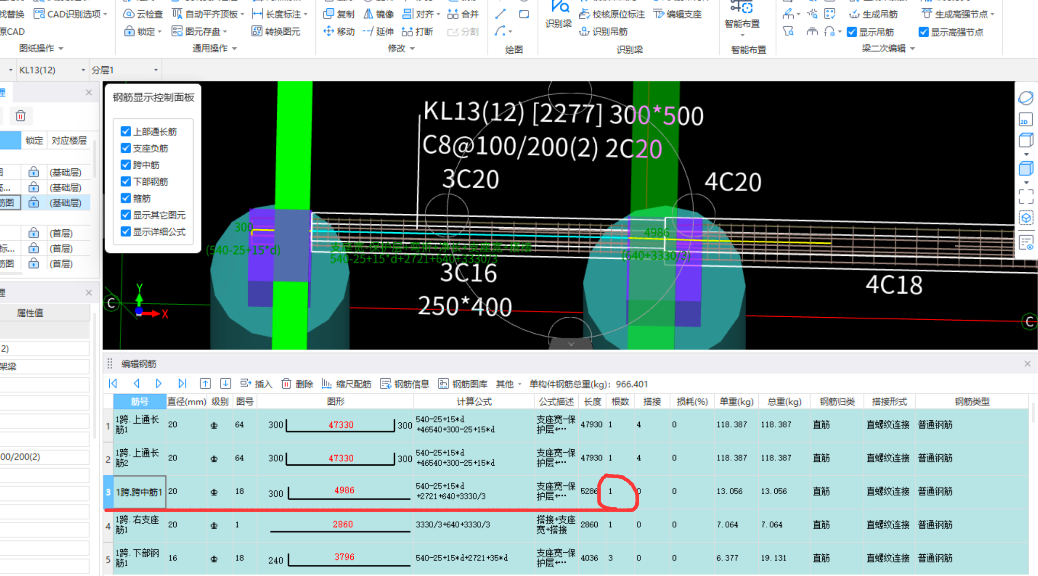Viewport: 1038px width, 576px height.
Task: Select the 复制 copy tool
Action: click(339, 14)
